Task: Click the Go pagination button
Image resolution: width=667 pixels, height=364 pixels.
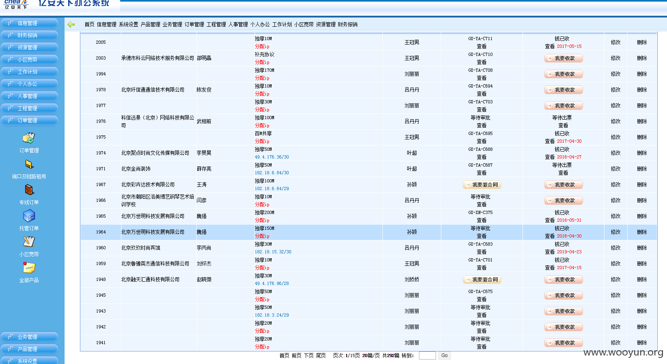Action: [445, 355]
